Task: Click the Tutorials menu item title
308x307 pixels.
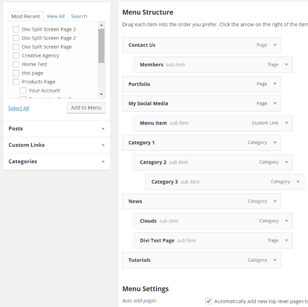Action: pyautogui.click(x=140, y=260)
